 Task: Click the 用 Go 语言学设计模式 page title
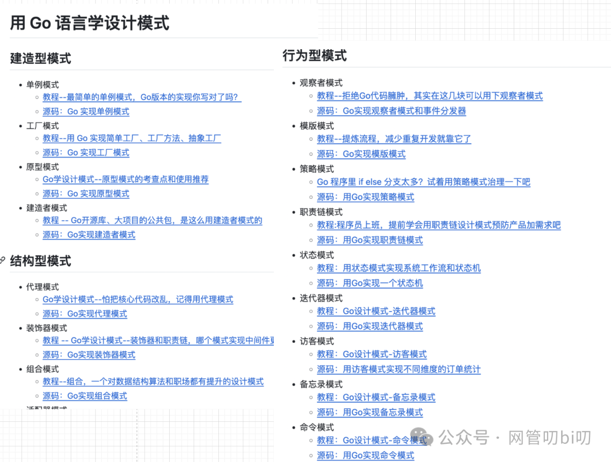tap(89, 23)
